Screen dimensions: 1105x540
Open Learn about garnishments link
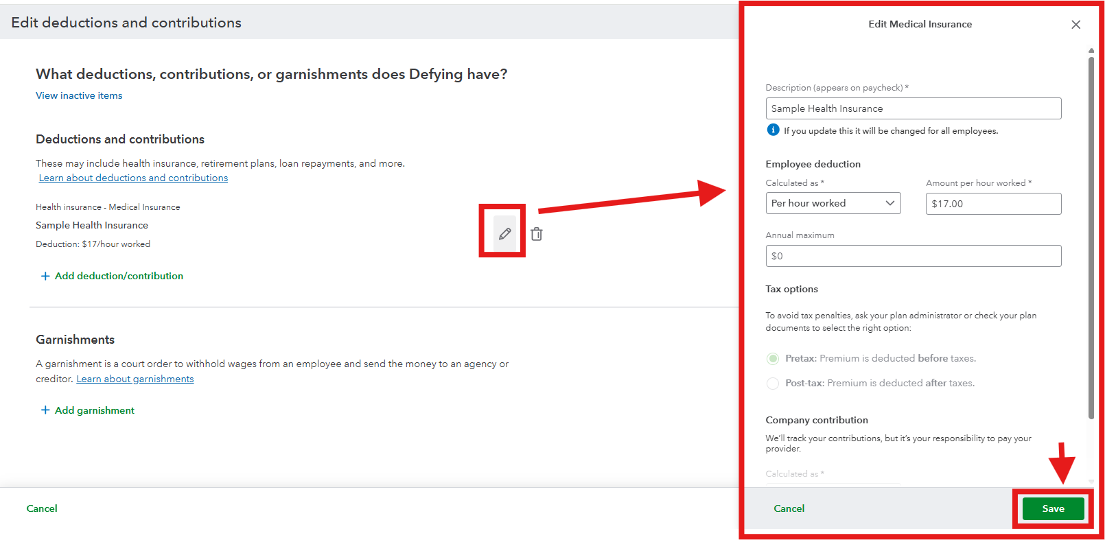135,379
